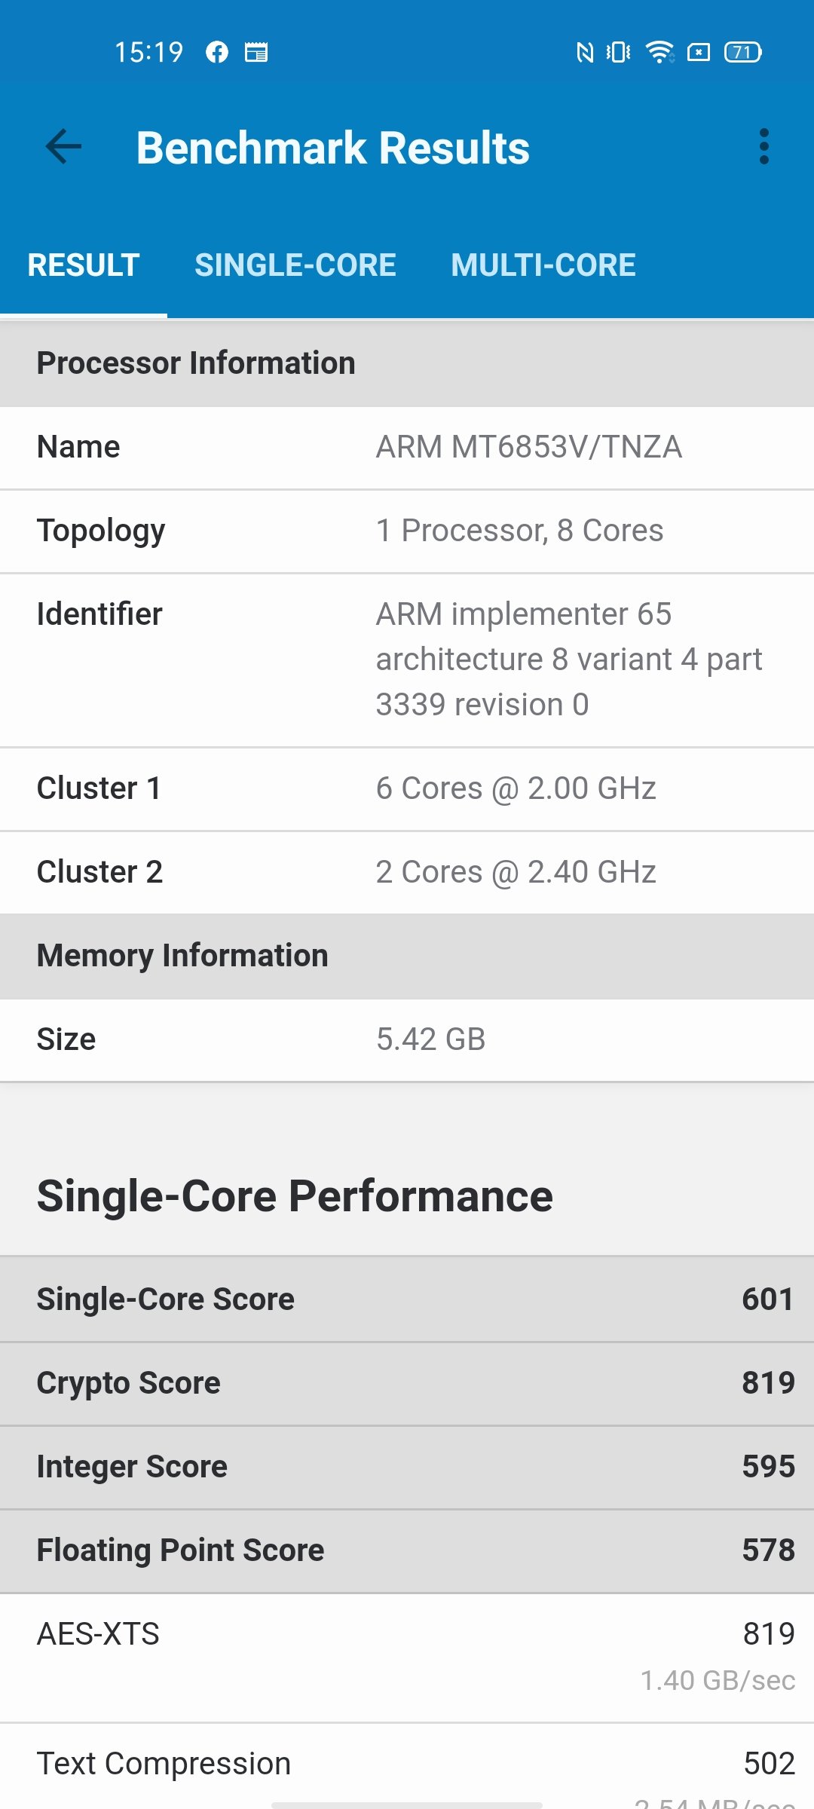Tap the screen cast status icon
This screenshot has width=814, height=1809.
pyautogui.click(x=699, y=52)
